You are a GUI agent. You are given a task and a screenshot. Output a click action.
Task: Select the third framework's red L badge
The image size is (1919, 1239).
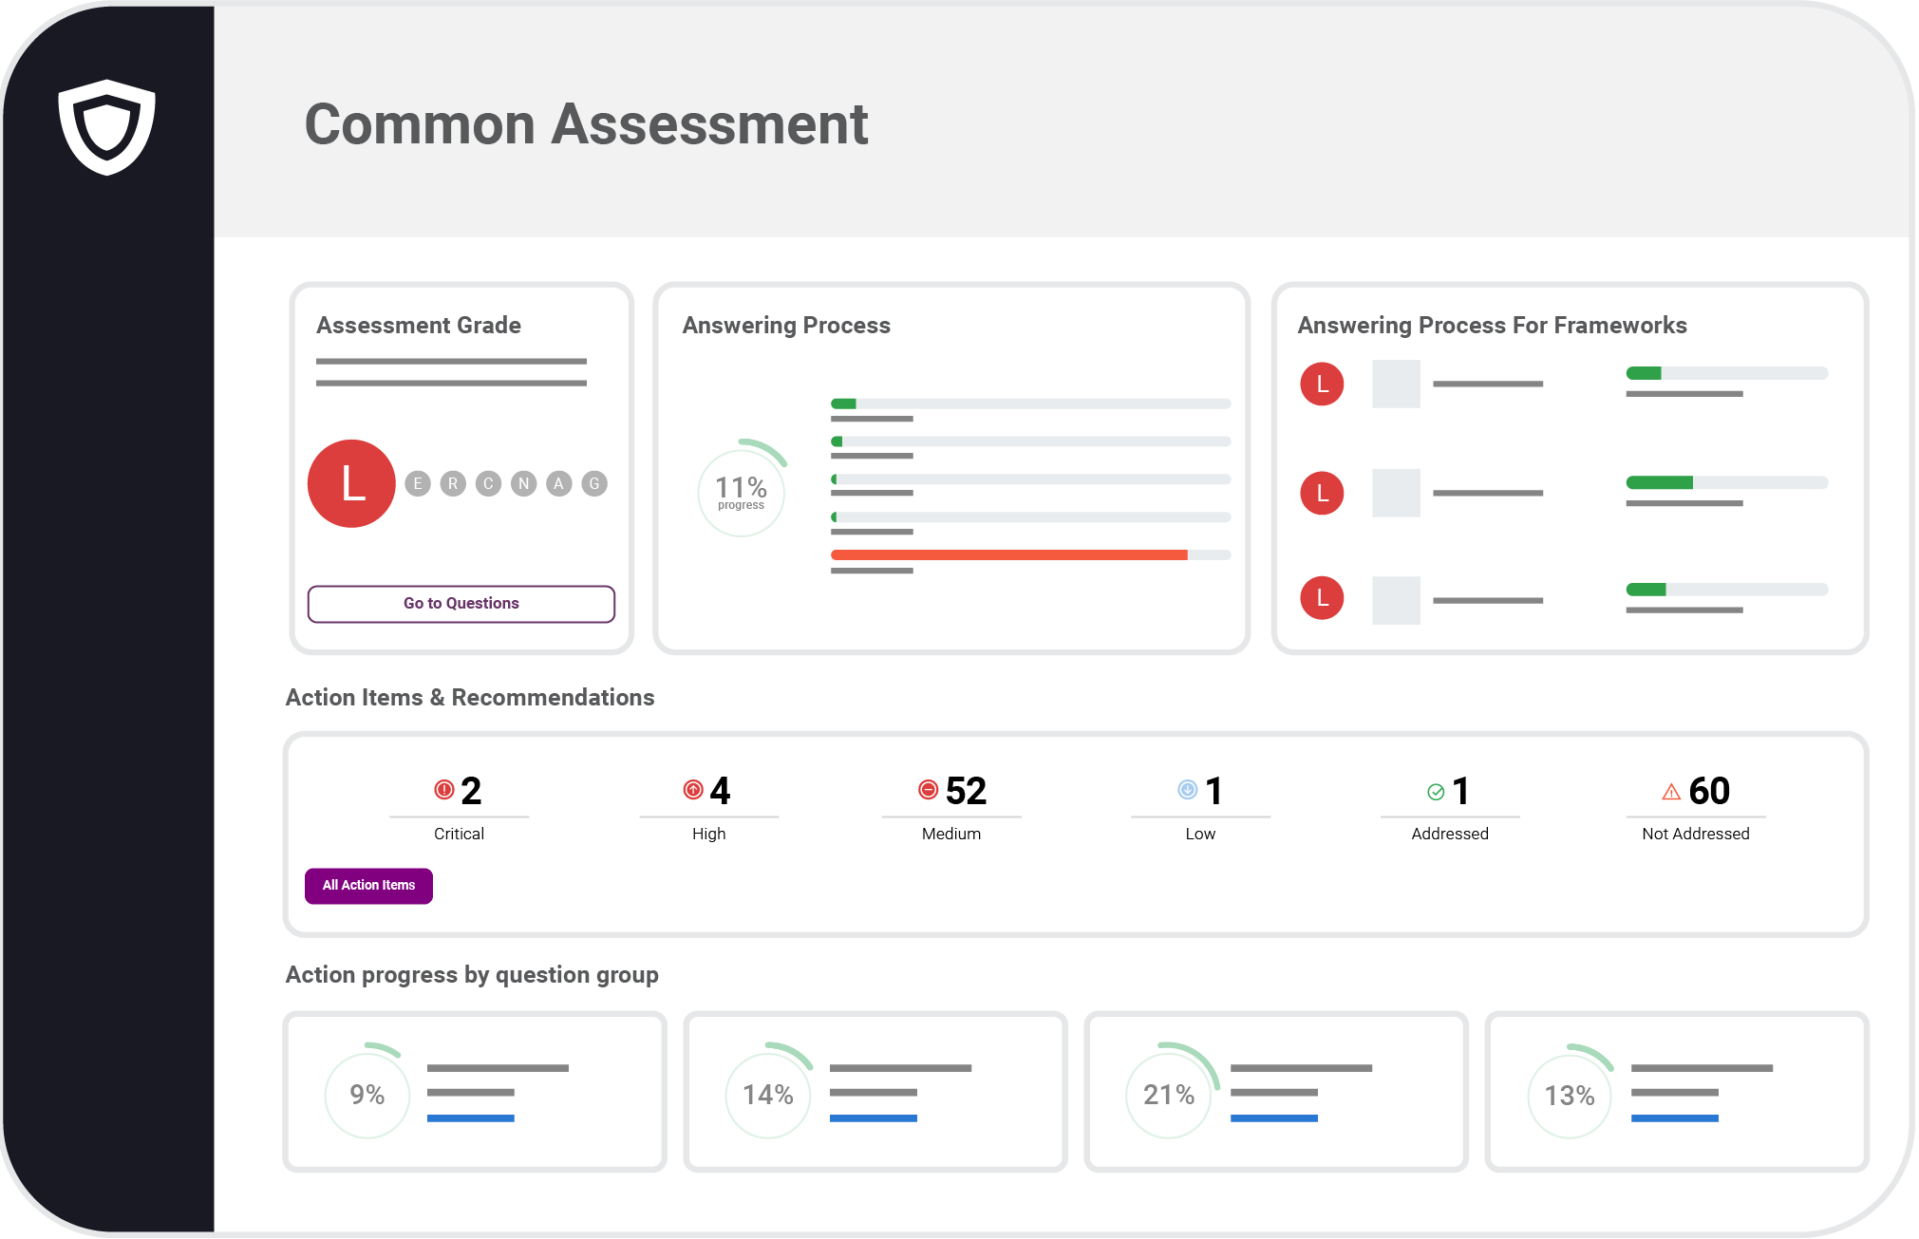coord(1322,598)
